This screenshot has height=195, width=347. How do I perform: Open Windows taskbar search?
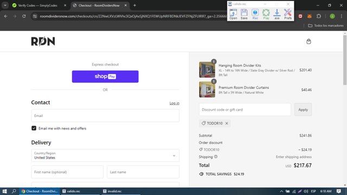(x=14, y=191)
